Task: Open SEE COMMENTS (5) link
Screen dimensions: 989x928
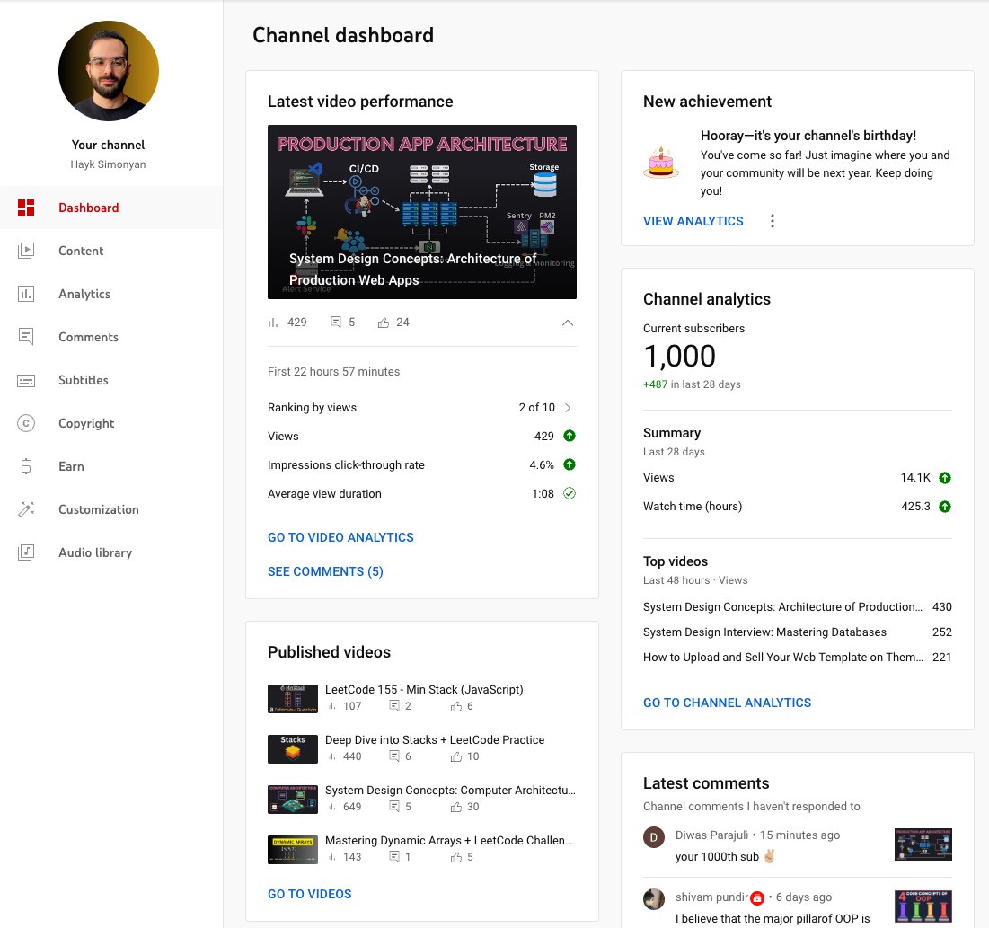Action: (x=325, y=571)
